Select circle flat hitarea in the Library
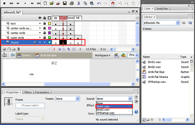 click(x=158, y=77)
